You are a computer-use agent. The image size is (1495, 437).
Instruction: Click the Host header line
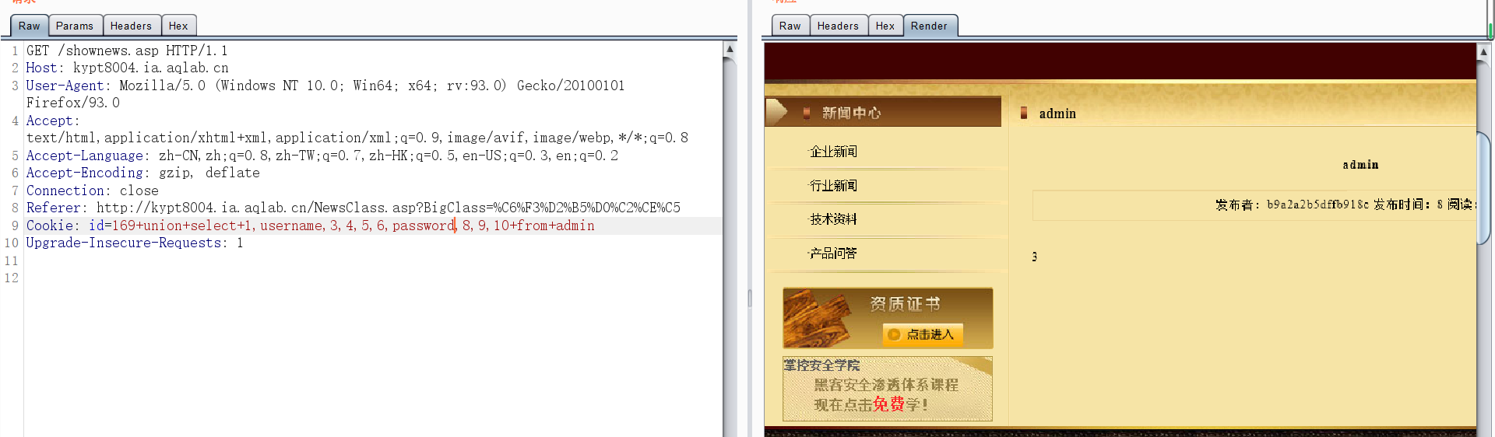pos(127,68)
